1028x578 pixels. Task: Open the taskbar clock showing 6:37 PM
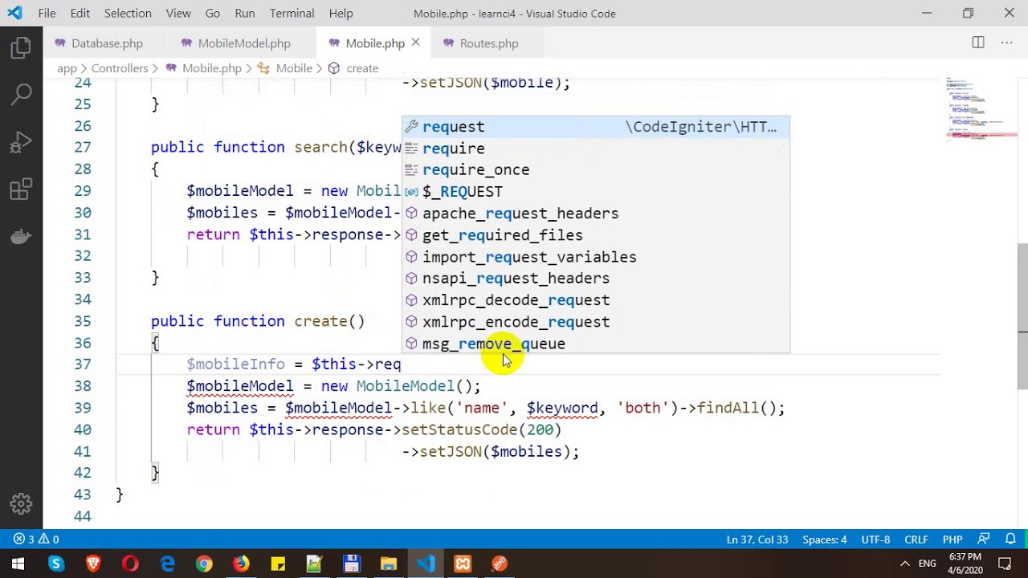(965, 564)
